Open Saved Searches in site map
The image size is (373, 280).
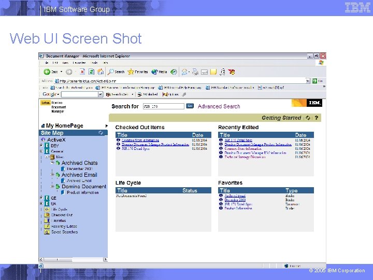tap(64, 232)
